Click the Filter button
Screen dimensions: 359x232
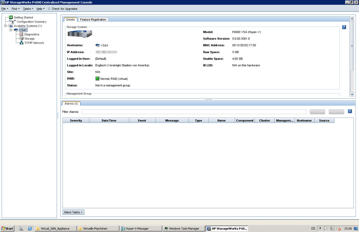click(317, 112)
